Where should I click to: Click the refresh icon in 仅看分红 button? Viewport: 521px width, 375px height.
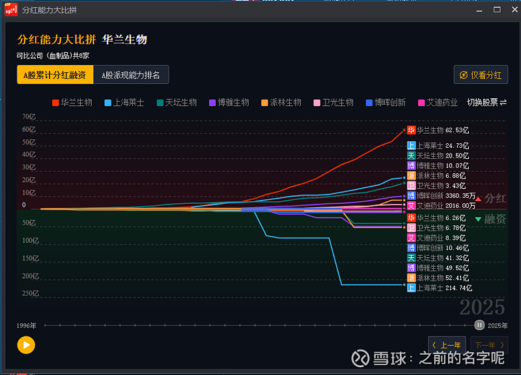464,75
